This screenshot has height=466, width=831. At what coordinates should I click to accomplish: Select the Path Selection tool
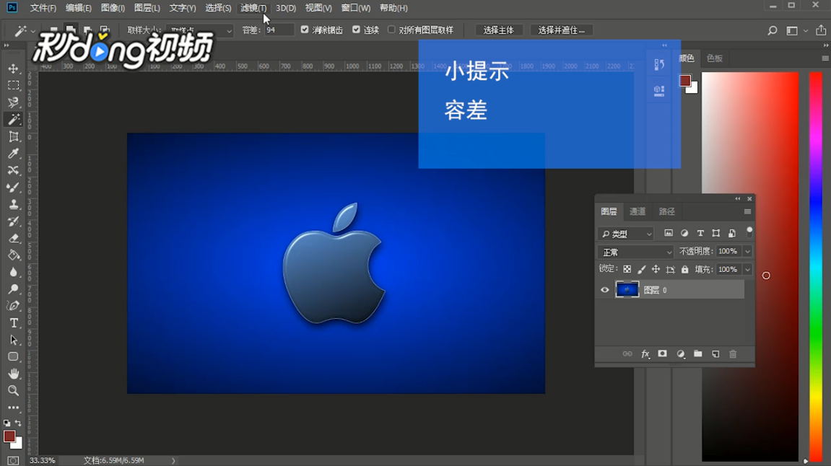click(x=14, y=340)
